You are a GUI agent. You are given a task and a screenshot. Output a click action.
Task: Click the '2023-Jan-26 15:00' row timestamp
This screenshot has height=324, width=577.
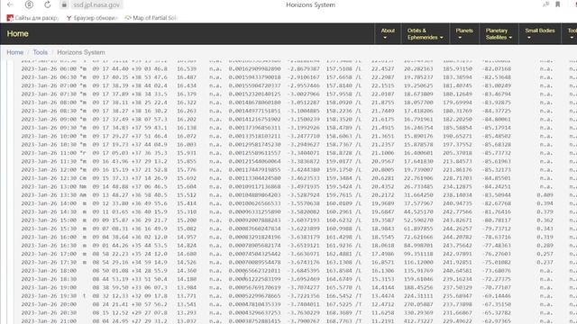(49, 220)
